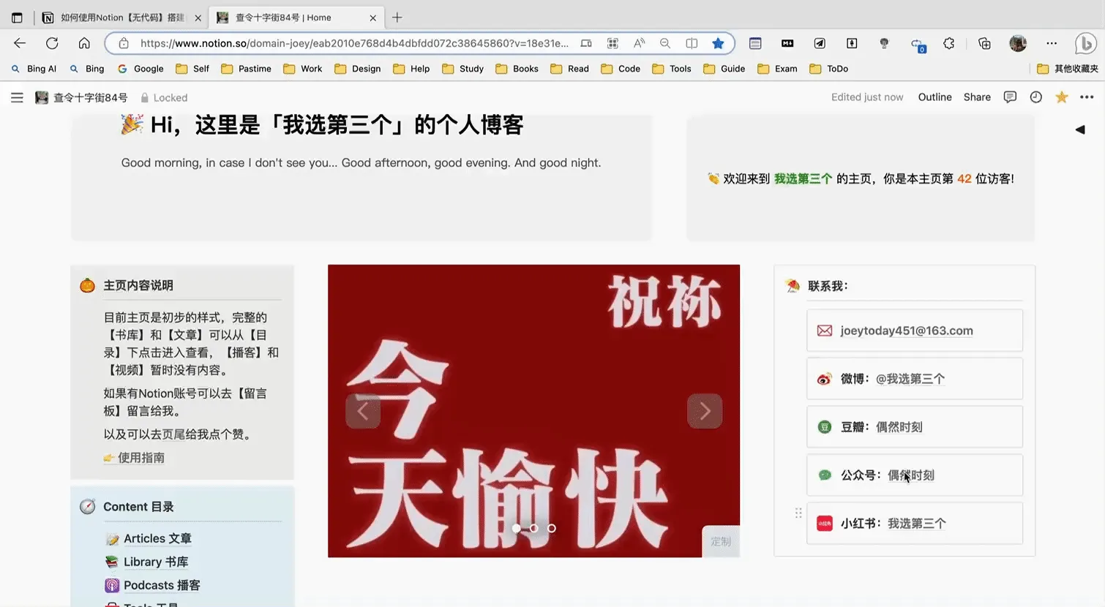Toggle the Notion favorite star
Screen dimensions: 1105x607
click(1061, 97)
